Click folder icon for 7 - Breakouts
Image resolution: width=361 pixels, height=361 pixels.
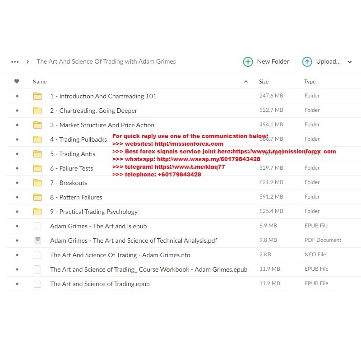coord(37,183)
